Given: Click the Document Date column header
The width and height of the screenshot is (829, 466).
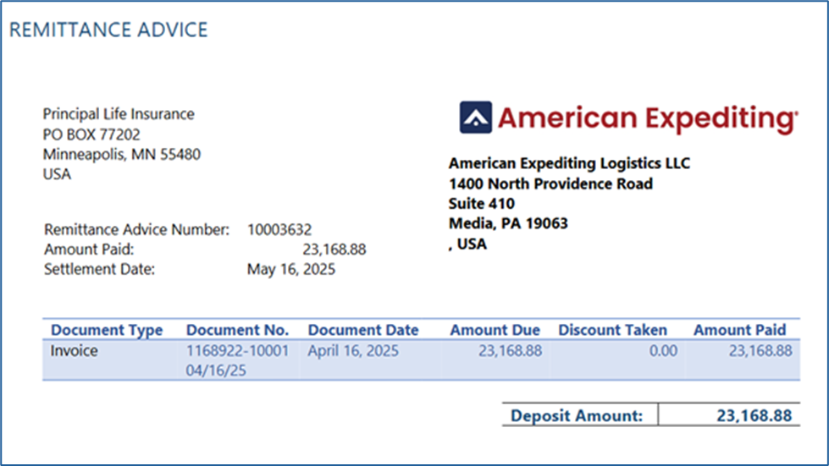Looking at the screenshot, I should tap(363, 331).
